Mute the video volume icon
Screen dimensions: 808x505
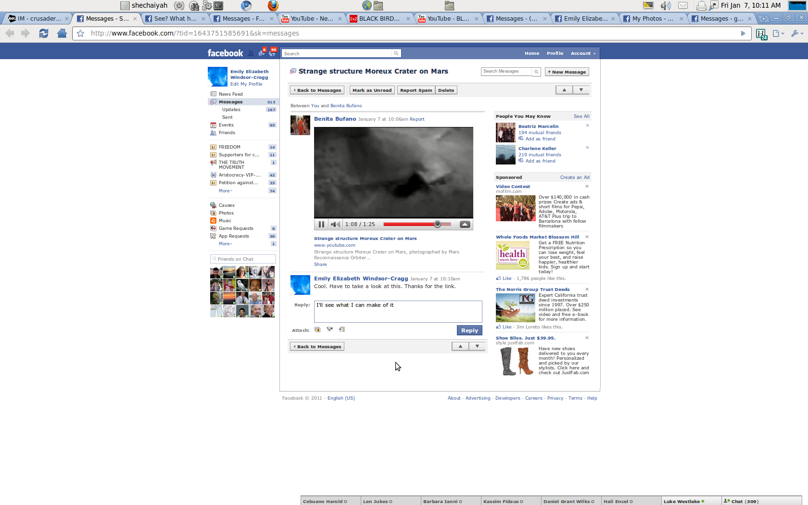[x=335, y=224]
